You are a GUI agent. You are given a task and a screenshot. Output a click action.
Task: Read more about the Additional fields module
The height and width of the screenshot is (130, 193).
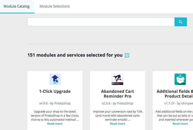180,124
